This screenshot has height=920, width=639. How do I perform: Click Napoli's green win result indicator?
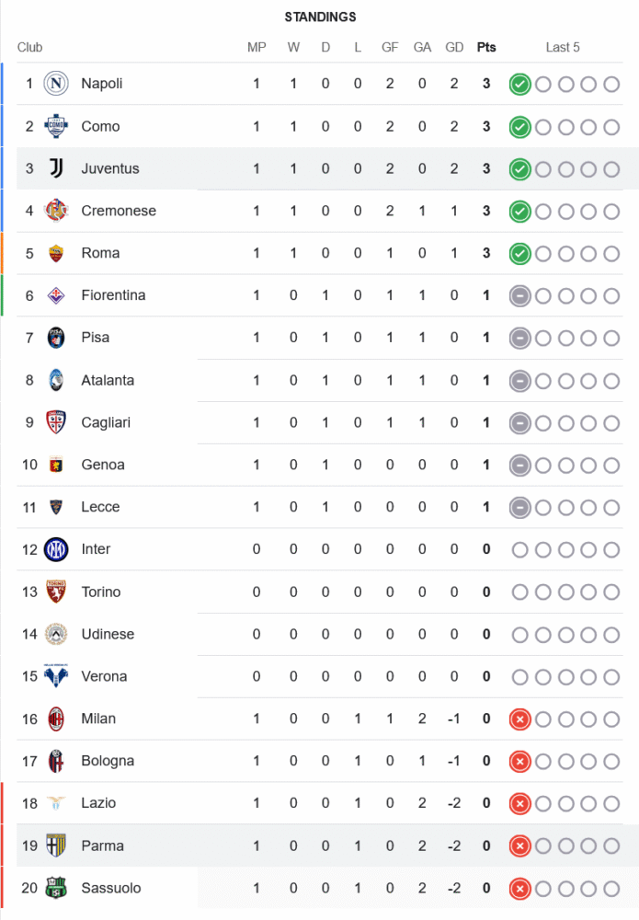(519, 85)
